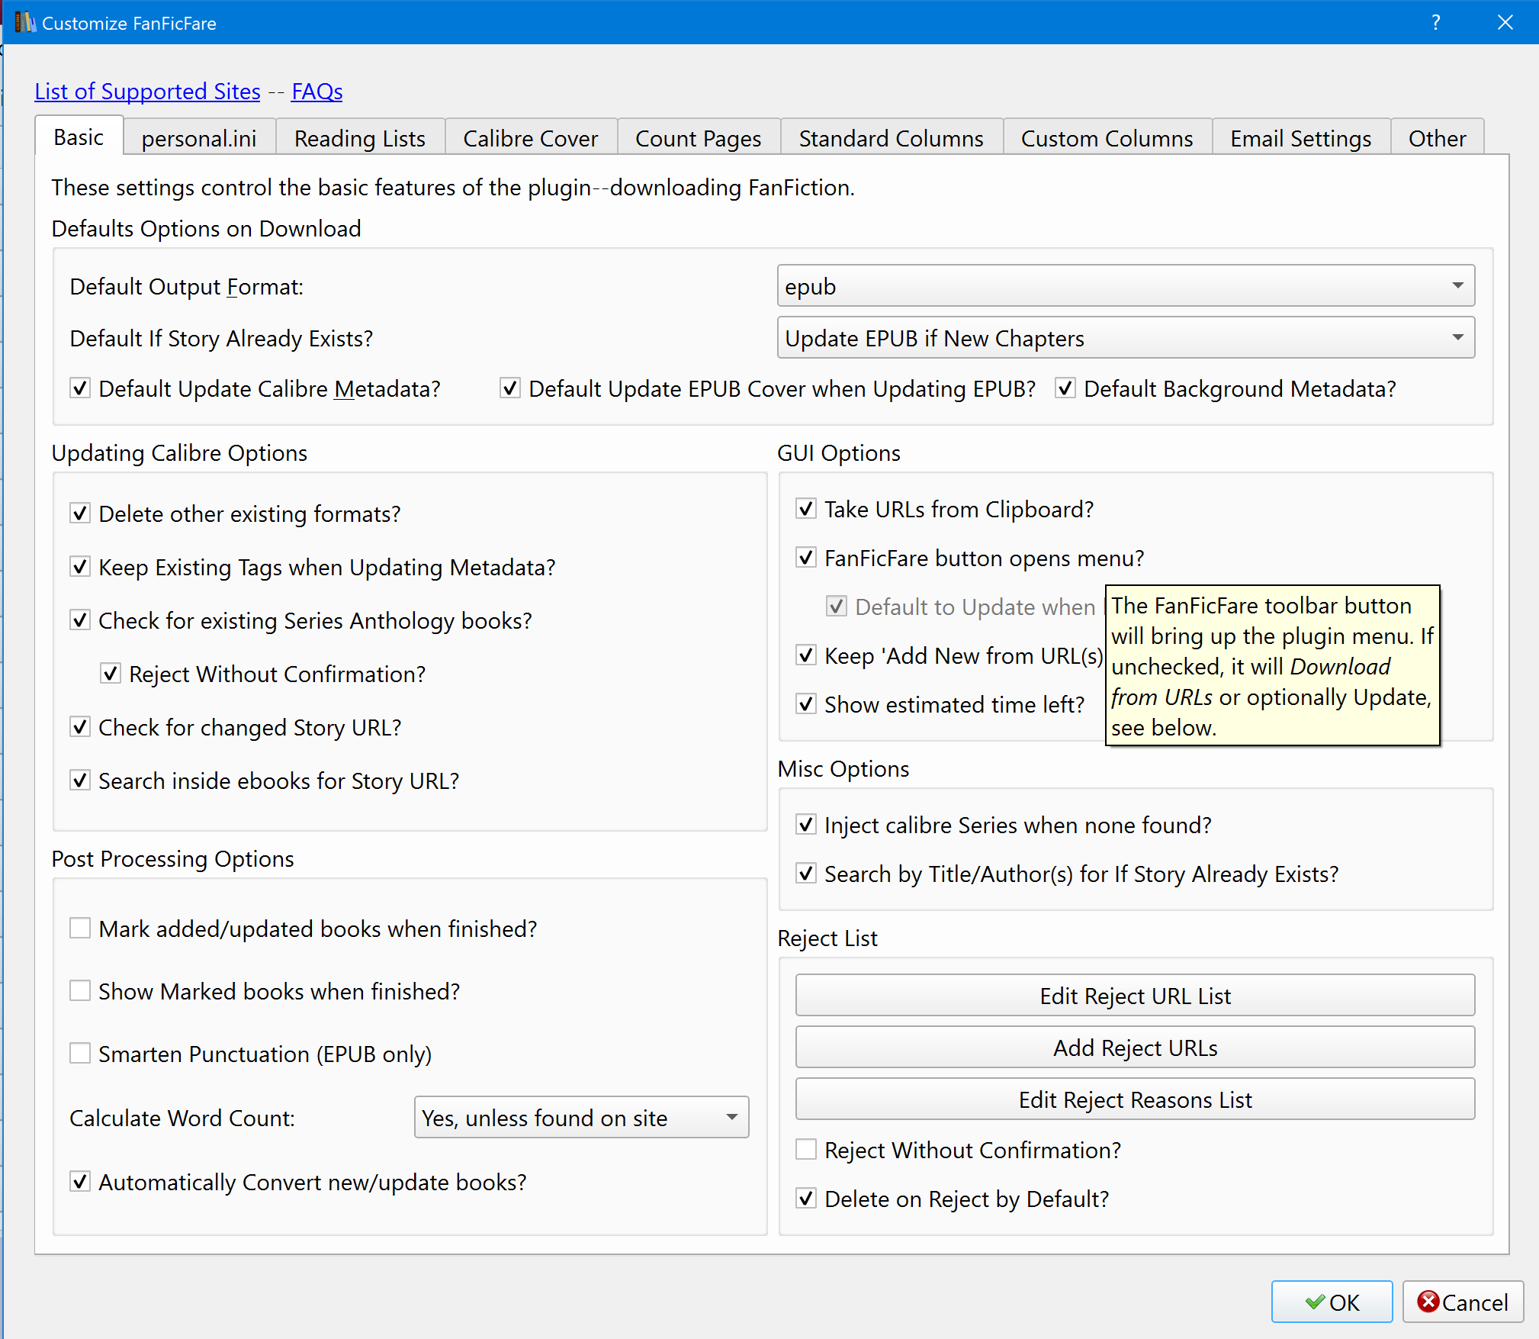Uncheck Delete other existing formats
1539x1339 pixels.
[80, 513]
